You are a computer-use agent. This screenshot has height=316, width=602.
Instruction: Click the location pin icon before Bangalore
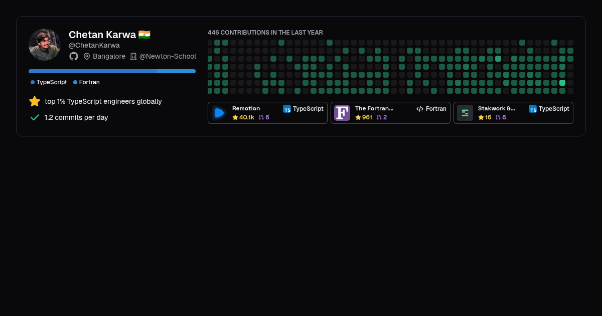point(87,56)
